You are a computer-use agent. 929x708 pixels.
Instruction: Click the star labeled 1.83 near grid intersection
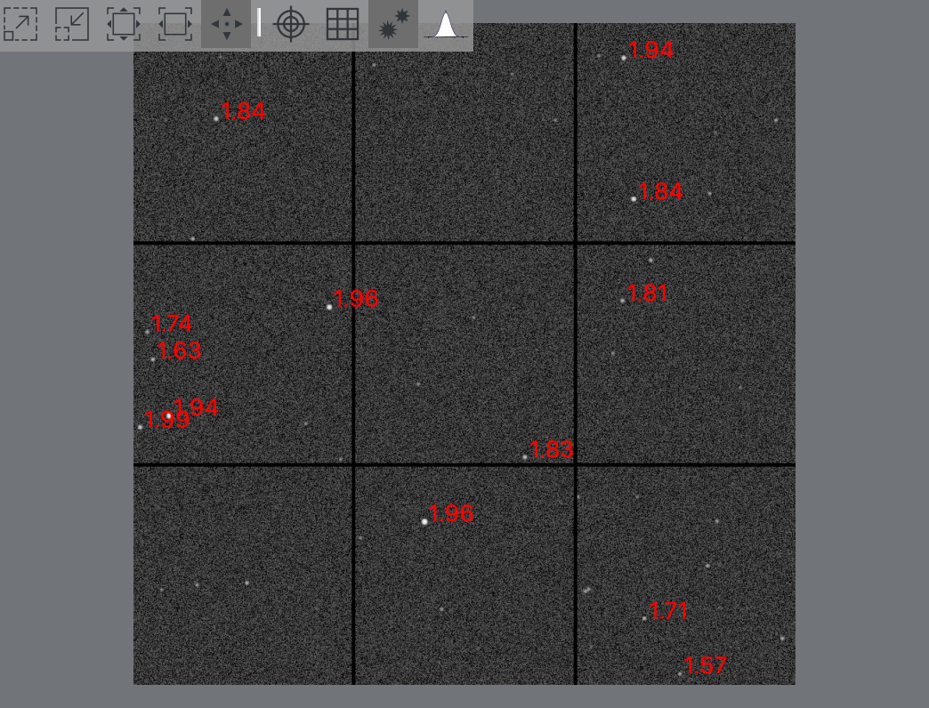524,456
